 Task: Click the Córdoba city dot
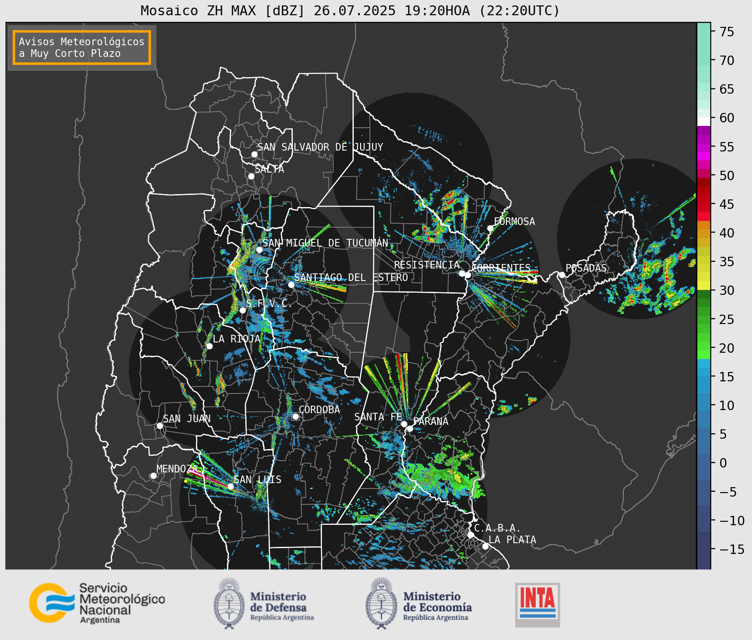coord(296,416)
